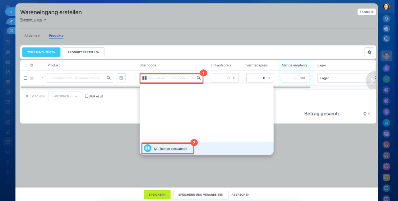This screenshot has height=201, width=398.
Task: Click the magnifier in the product search field
Action: coord(109,78)
